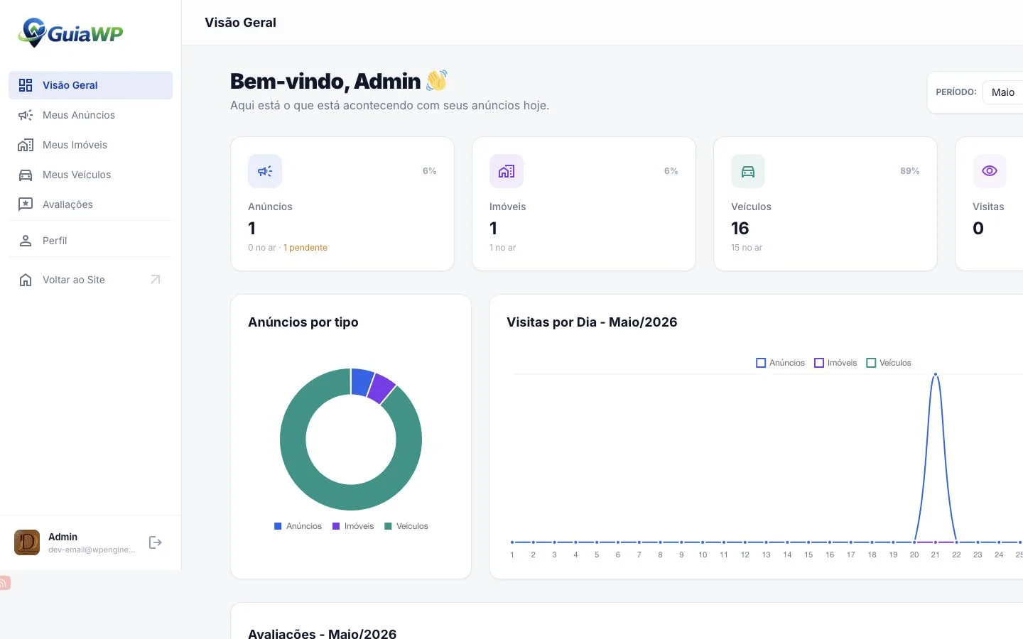
Task: Click the chart peak point on day 21
Action: point(936,374)
